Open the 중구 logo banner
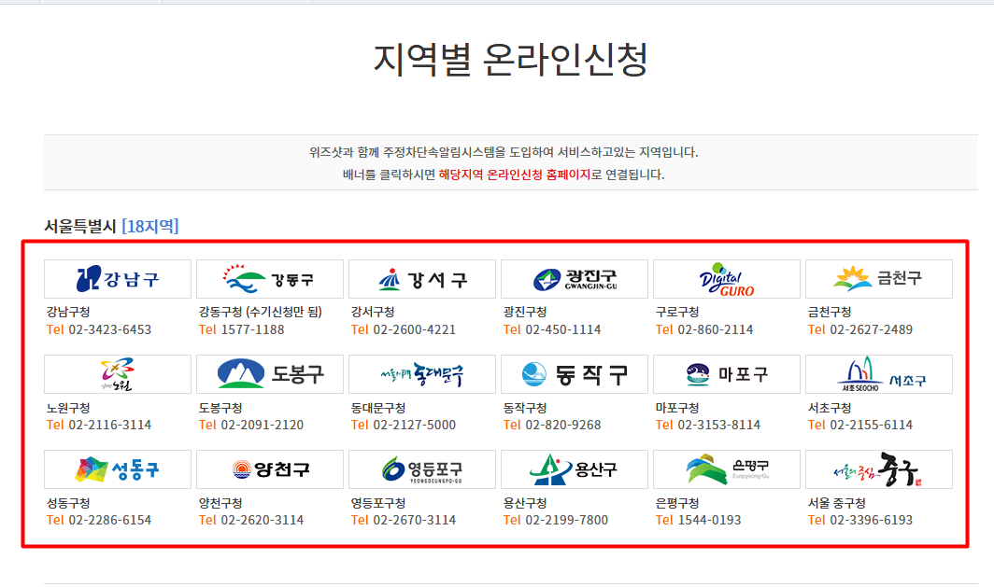 click(878, 469)
